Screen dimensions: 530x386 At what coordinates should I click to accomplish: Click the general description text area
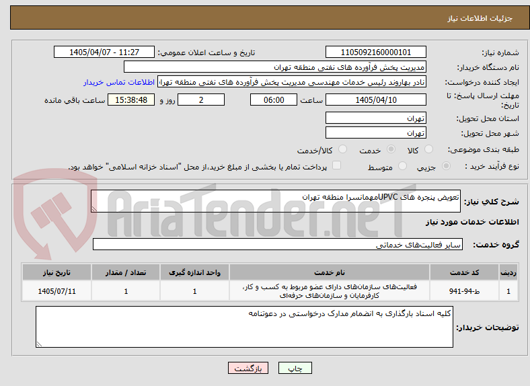(276, 201)
